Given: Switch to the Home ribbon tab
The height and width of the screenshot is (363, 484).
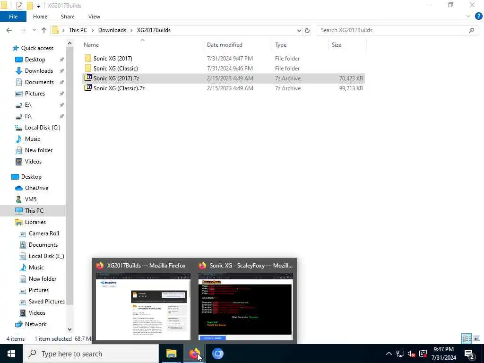Looking at the screenshot, I should 40,17.
